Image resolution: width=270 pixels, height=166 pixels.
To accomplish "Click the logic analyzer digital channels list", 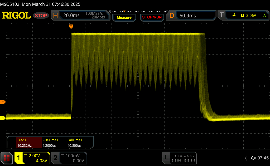I will (183, 158).
